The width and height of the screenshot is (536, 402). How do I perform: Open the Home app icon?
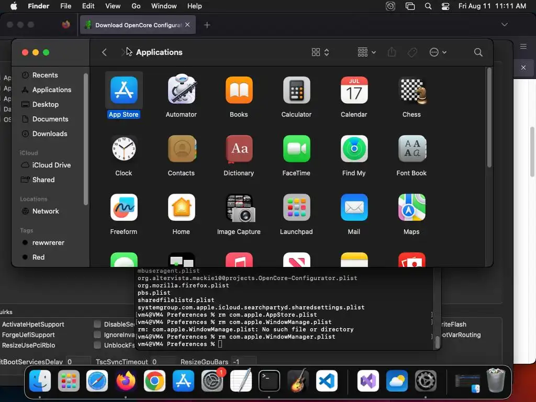pos(182,207)
